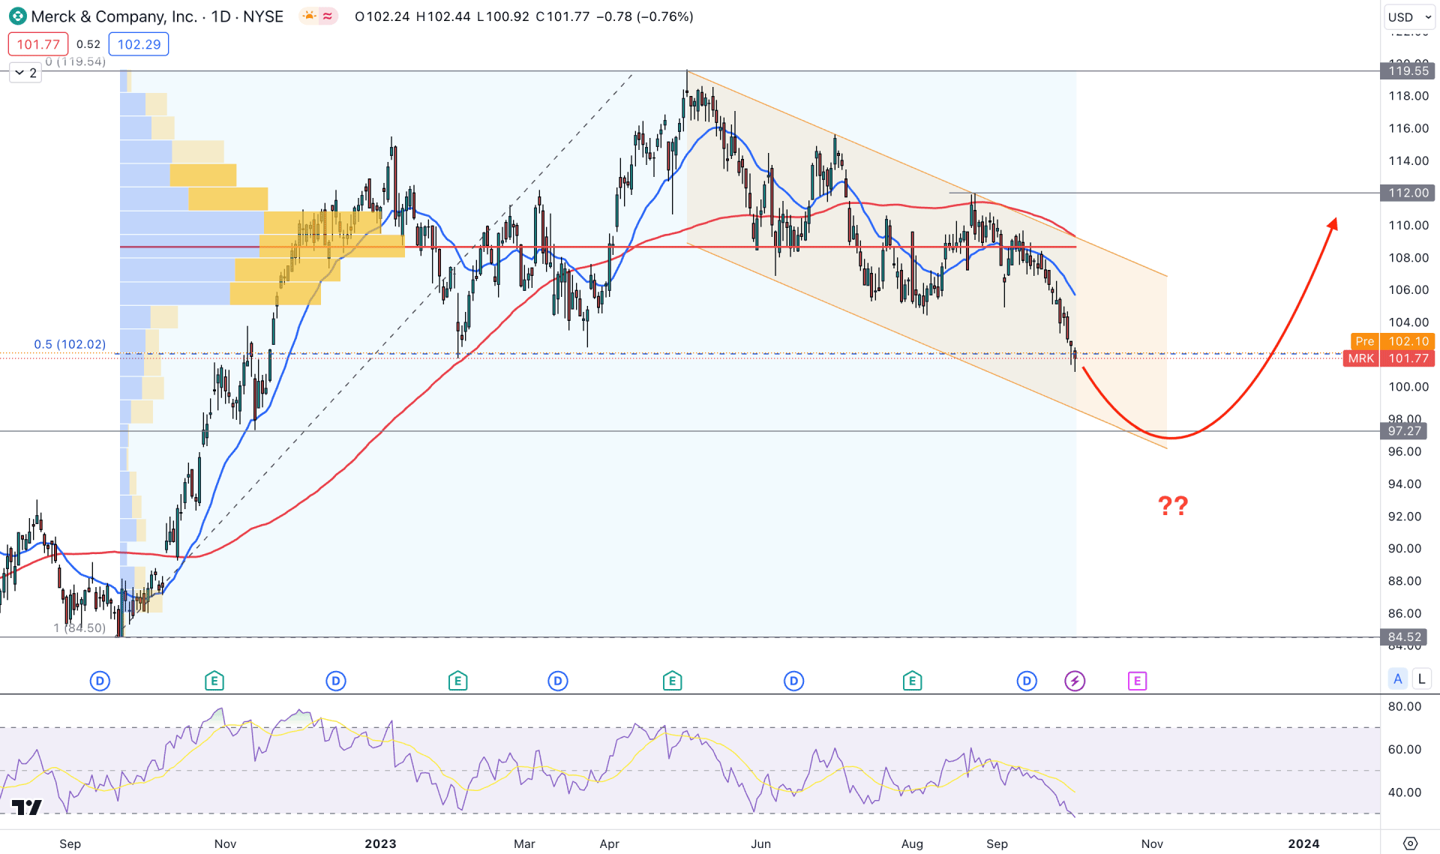
Task: Click the NYSE exchange label
Action: pyautogui.click(x=263, y=16)
